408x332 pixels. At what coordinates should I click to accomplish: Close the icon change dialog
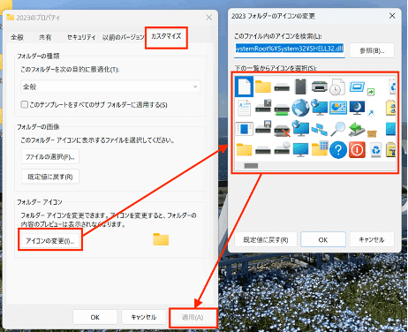click(x=392, y=16)
